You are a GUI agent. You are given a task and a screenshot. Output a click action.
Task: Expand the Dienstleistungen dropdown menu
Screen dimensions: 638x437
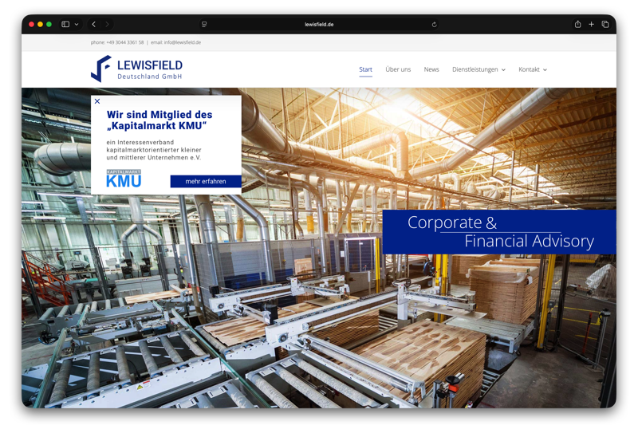click(x=478, y=69)
